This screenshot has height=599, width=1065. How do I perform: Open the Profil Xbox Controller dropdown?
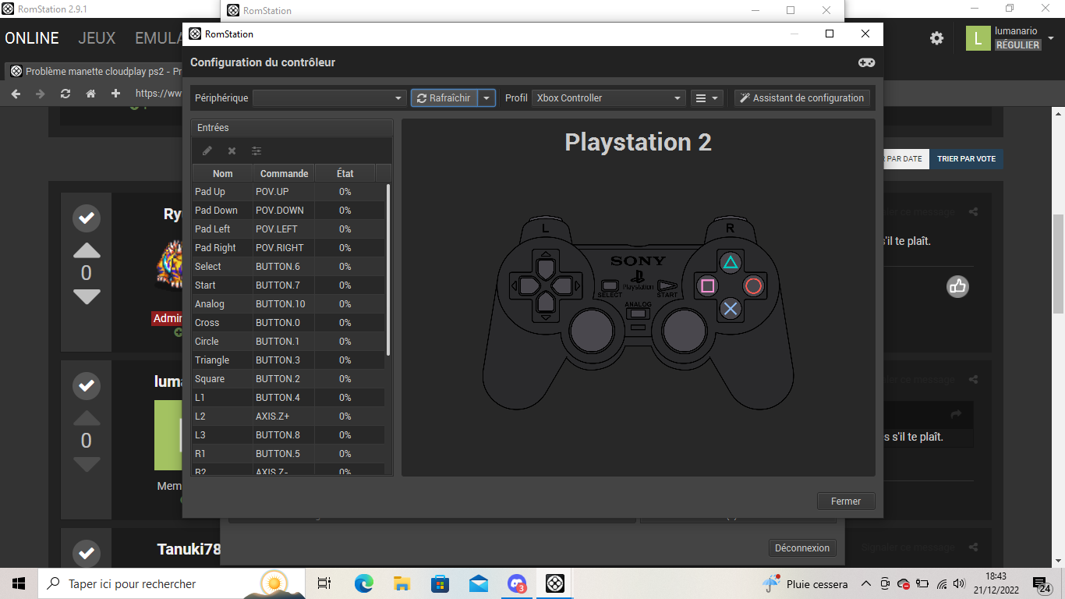608,98
